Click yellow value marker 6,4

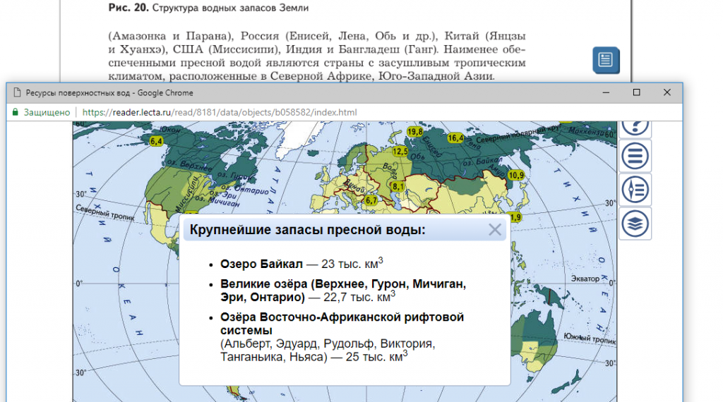[x=156, y=141]
